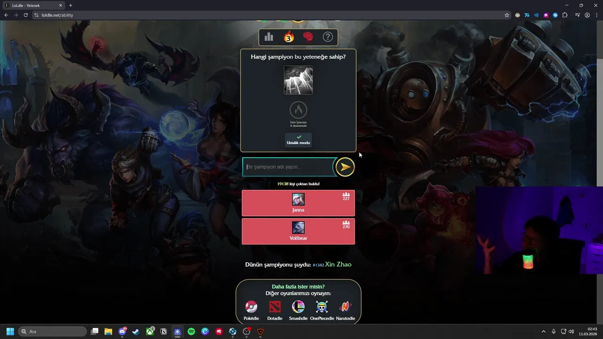
Task: Go back in browser history
Action: (x=6, y=15)
